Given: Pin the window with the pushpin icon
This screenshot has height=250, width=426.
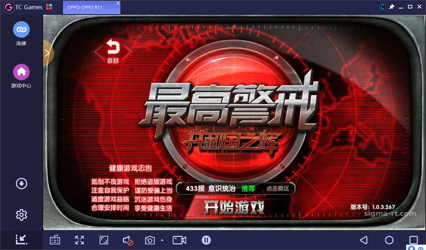Looking at the screenshot, I should (x=391, y=7).
